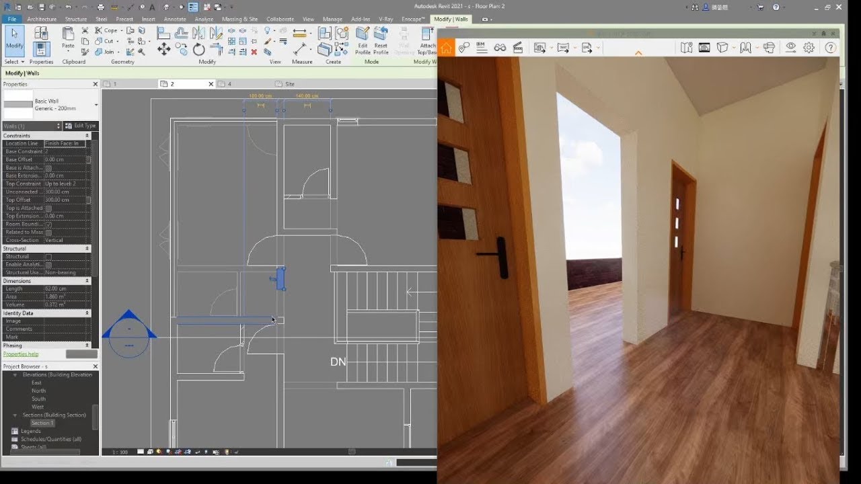Click the Enscape binoculars view icon
This screenshot has height=484, width=861.
click(x=500, y=48)
